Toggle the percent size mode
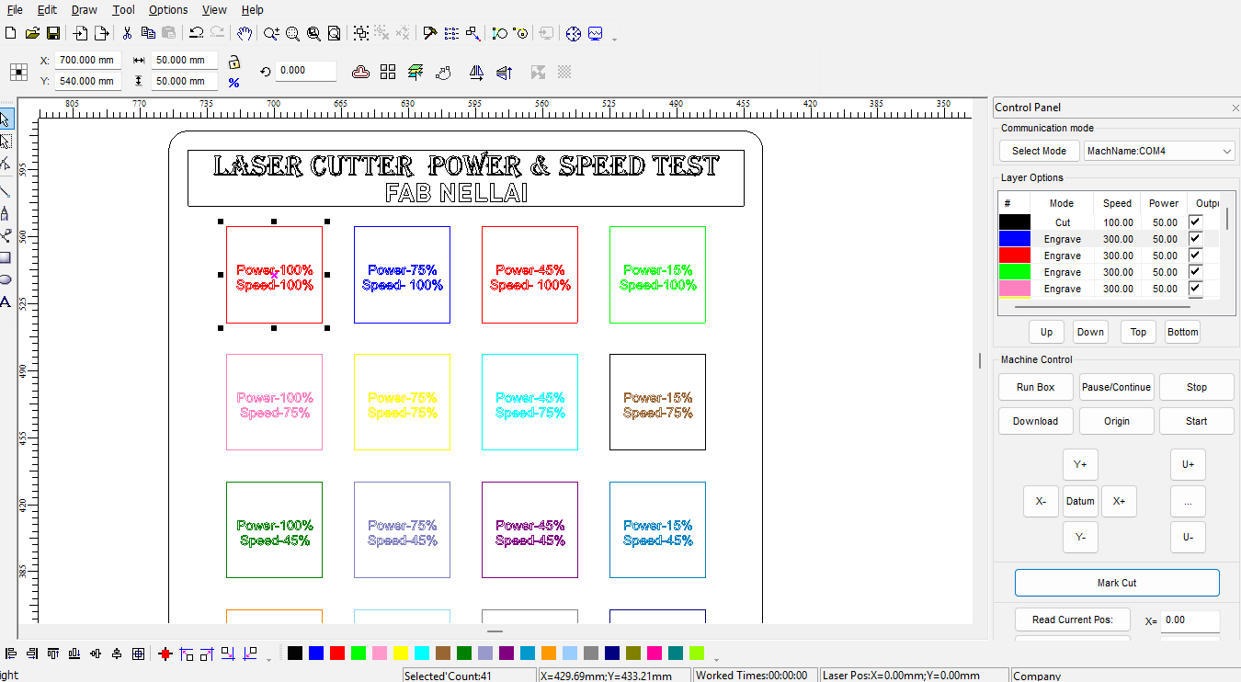 (x=234, y=83)
